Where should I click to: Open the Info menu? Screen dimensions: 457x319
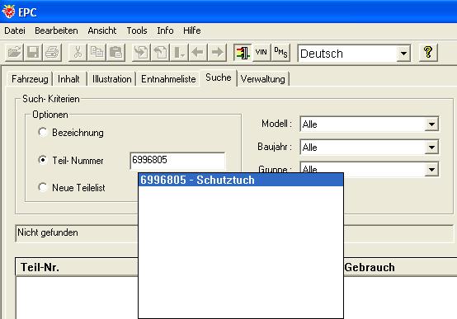coord(165,30)
